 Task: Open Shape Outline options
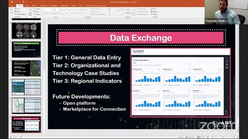click(142, 12)
